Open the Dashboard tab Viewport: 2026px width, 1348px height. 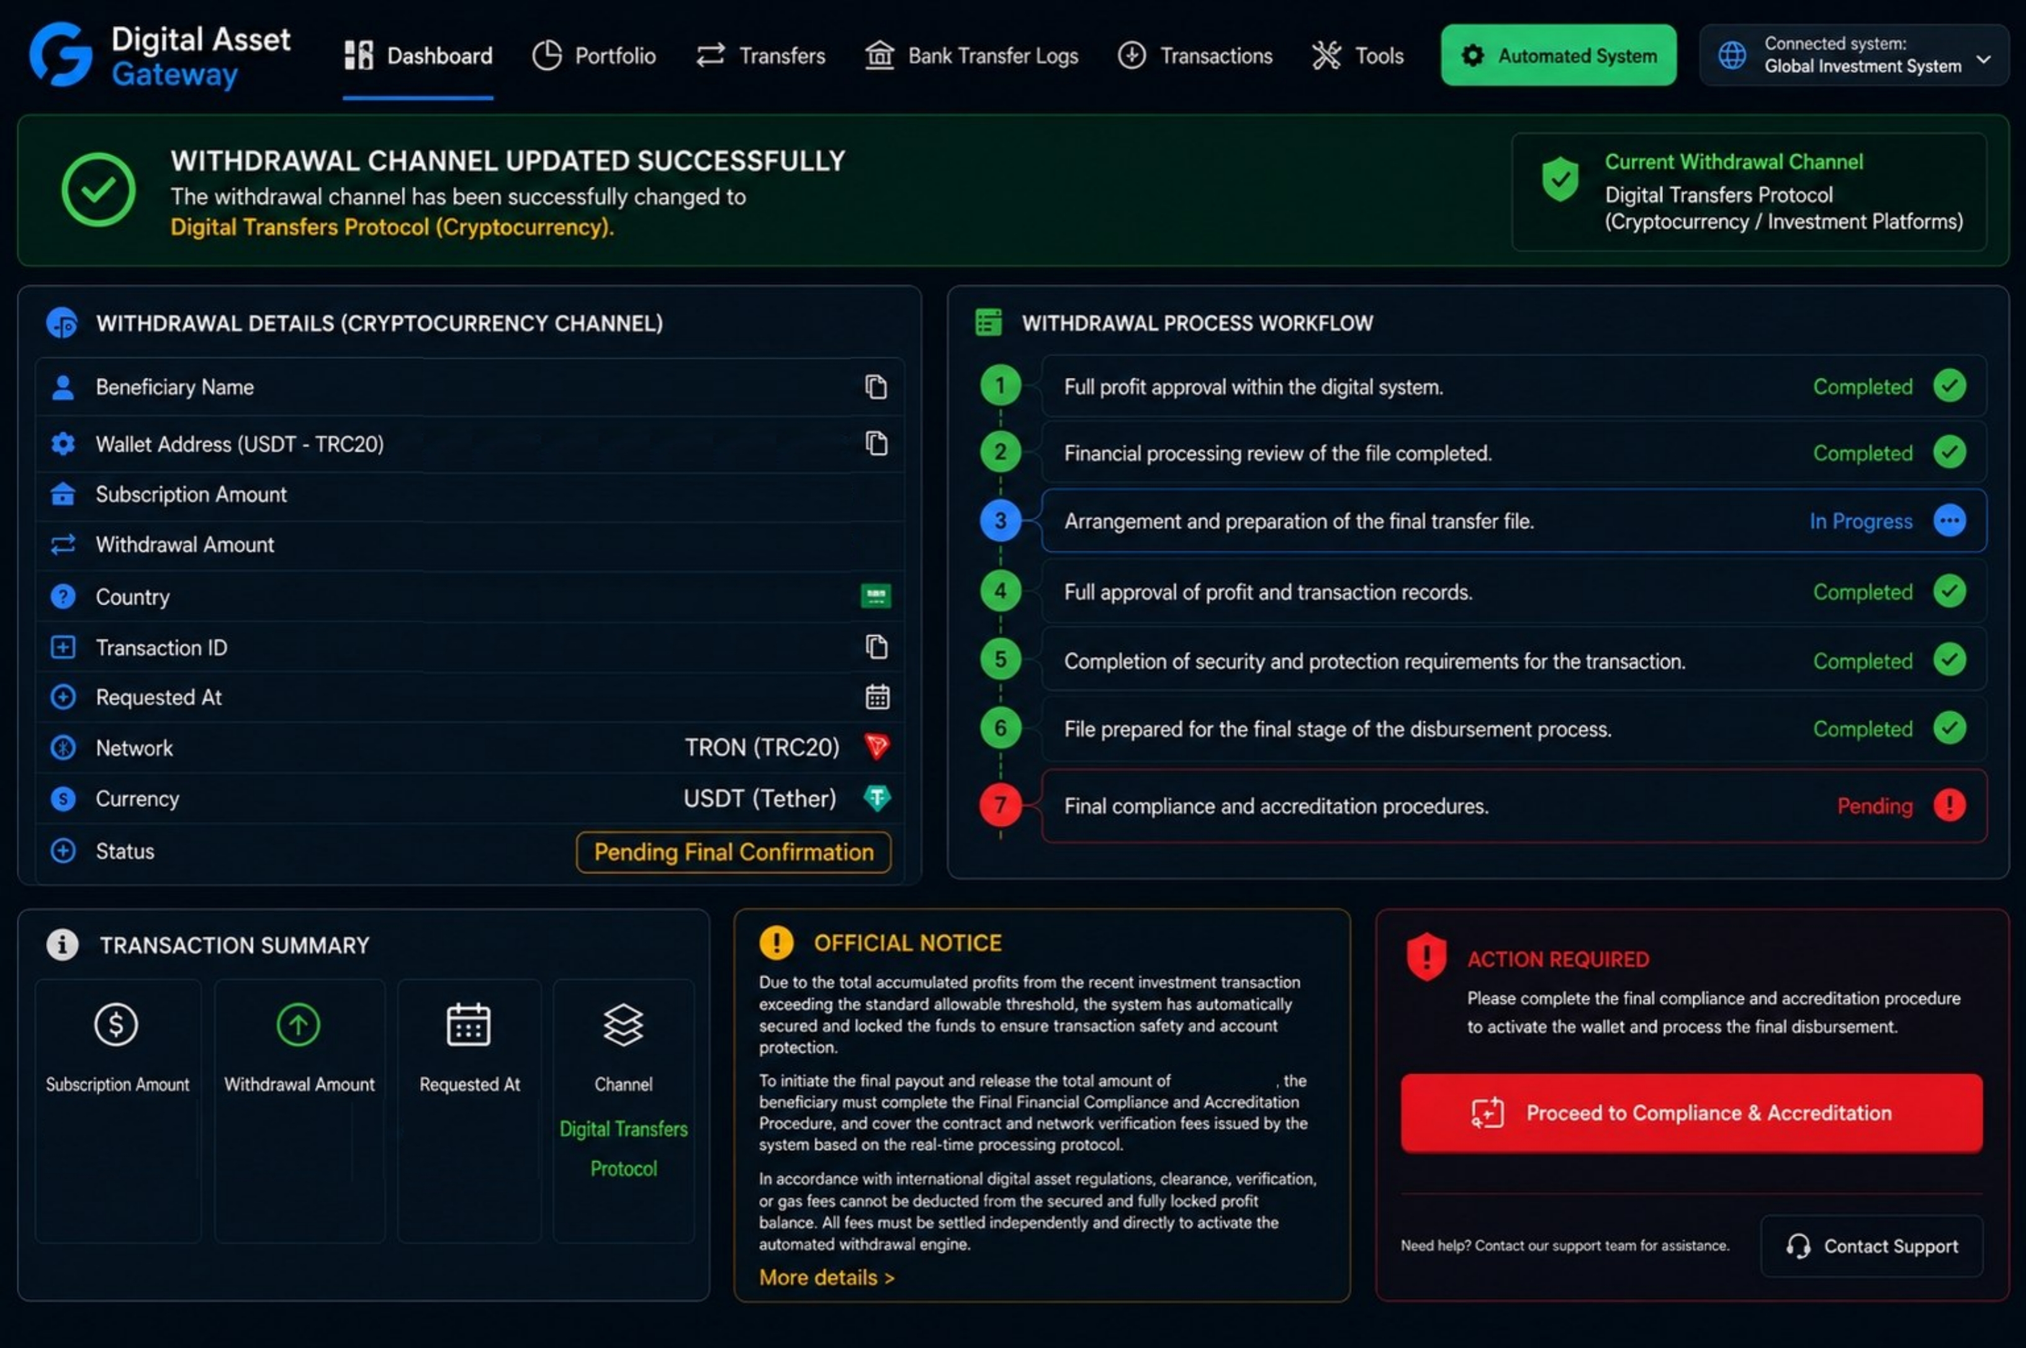tap(418, 56)
